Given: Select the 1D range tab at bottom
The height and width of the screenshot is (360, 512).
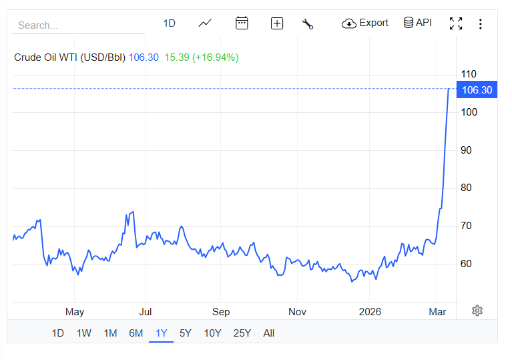Looking at the screenshot, I should click(x=58, y=333).
